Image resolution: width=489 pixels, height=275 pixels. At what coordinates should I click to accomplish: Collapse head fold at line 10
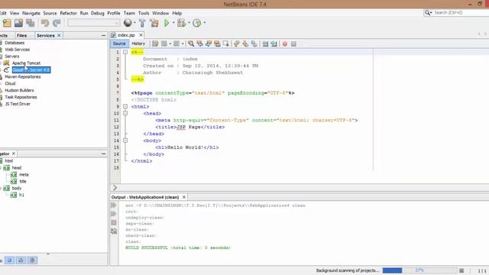125,114
